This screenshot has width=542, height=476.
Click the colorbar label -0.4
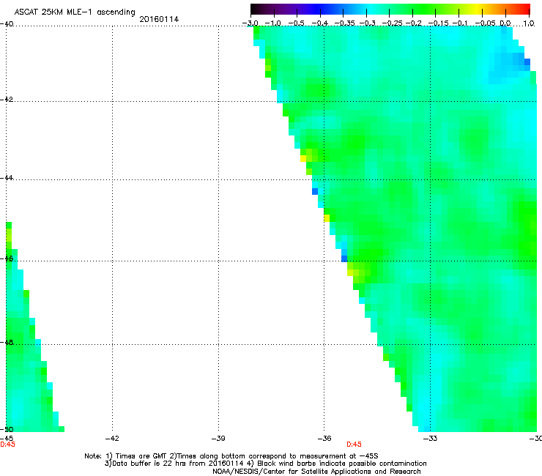click(320, 23)
